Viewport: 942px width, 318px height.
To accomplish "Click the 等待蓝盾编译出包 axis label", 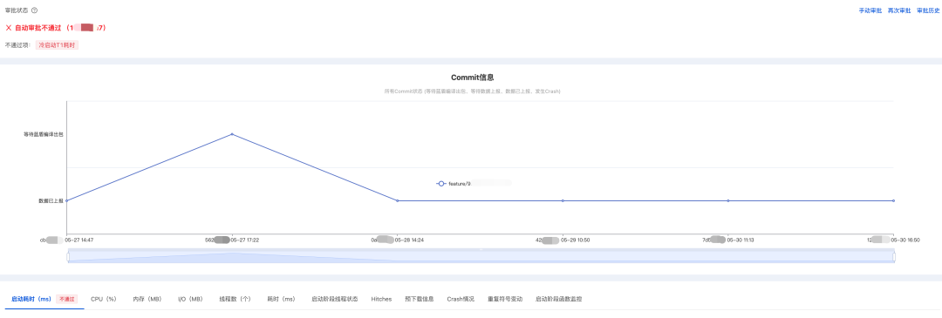I will (44, 134).
